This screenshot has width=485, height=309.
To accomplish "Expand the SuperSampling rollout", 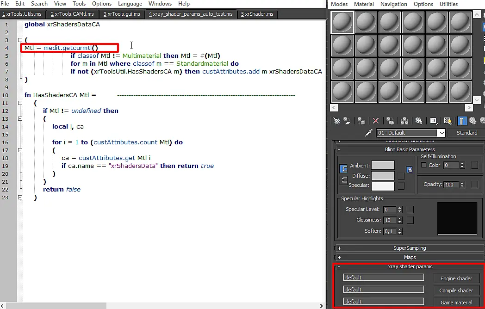I will (410, 248).
